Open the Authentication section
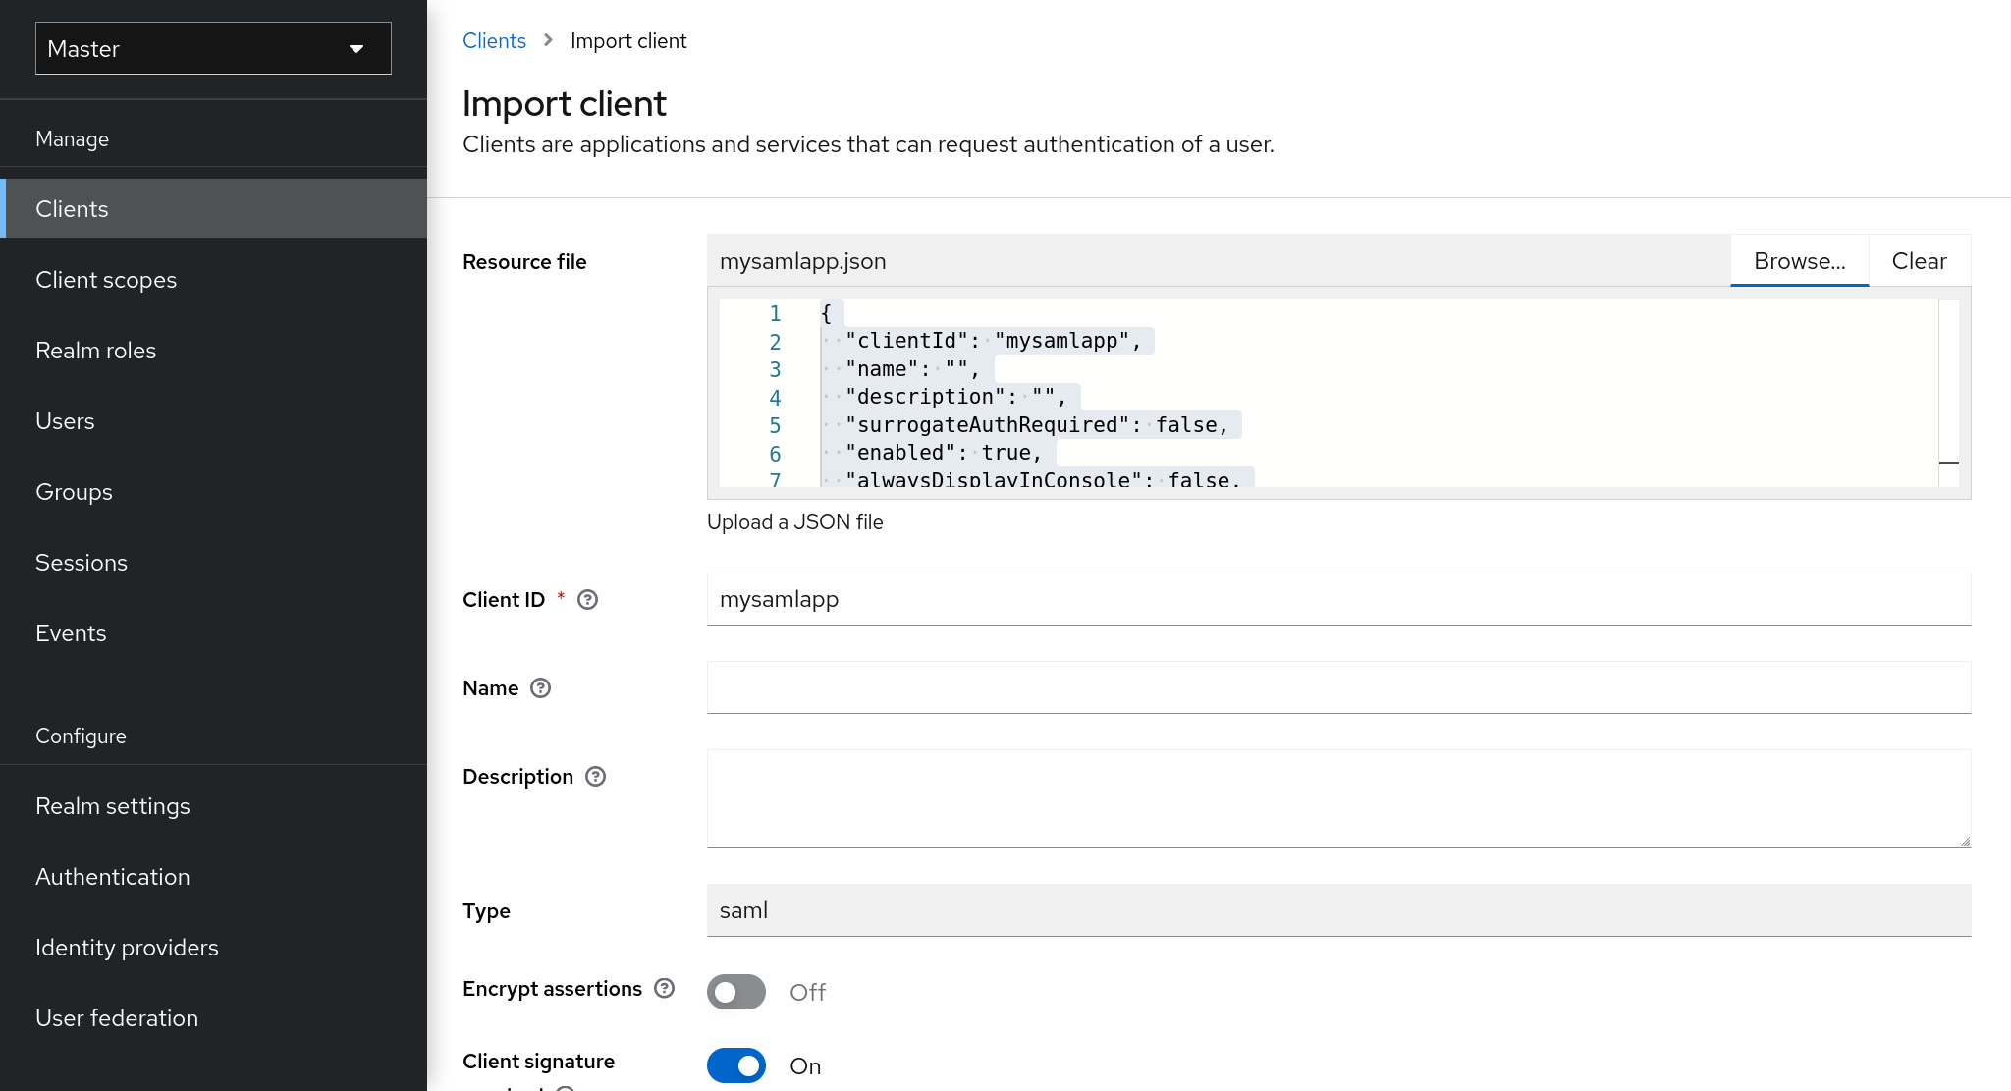The height and width of the screenshot is (1091, 2011). click(x=112, y=876)
